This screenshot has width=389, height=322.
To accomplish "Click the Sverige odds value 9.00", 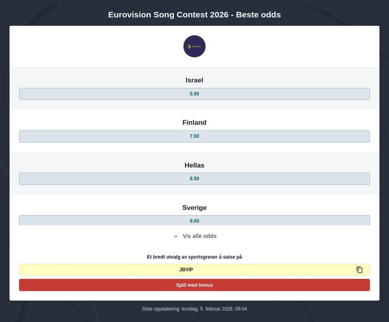I will (194, 221).
